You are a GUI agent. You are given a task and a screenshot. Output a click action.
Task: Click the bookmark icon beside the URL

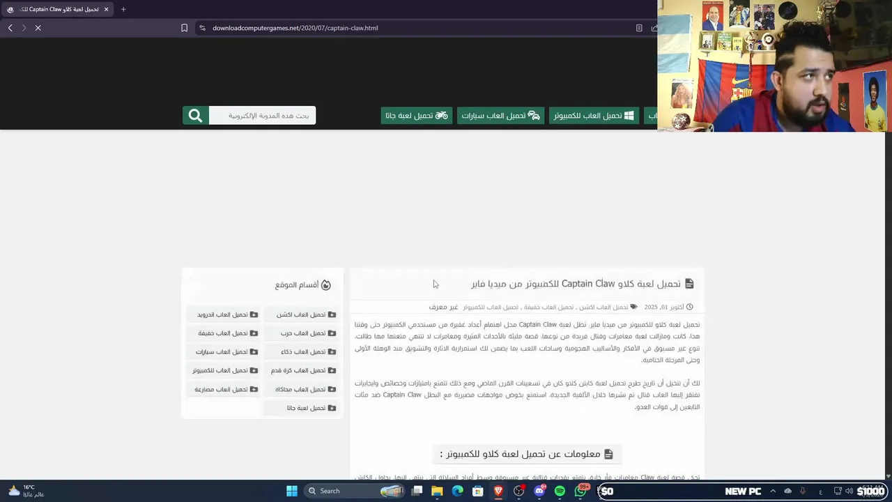[184, 28]
